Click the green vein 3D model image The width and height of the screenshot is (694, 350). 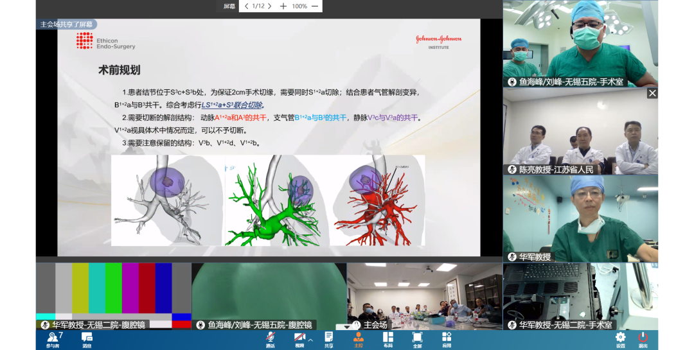click(276, 200)
